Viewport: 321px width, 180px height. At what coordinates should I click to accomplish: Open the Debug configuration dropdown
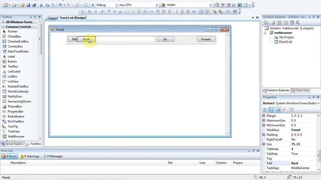click(116, 5)
